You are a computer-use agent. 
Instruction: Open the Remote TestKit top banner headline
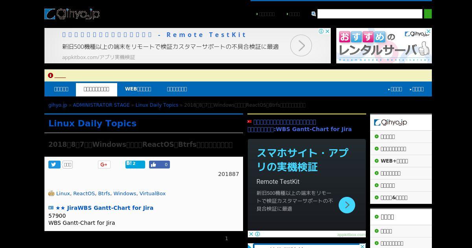tap(154, 35)
